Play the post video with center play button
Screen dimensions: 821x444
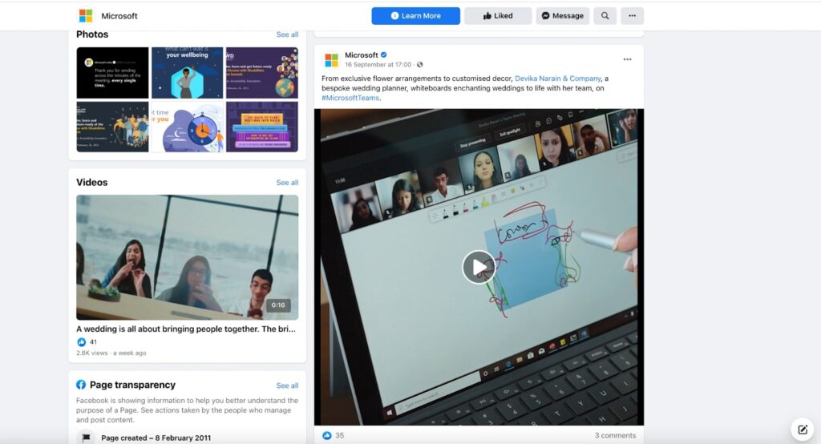click(x=479, y=267)
